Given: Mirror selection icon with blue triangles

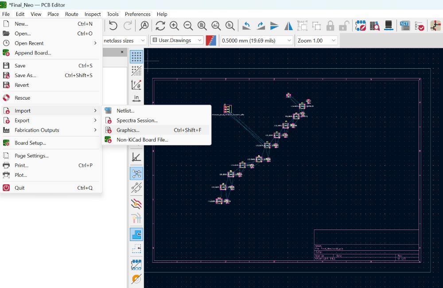Looking at the screenshot, I should click(x=288, y=26).
